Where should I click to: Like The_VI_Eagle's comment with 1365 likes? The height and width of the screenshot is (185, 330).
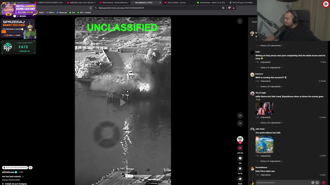pyautogui.click(x=320, y=117)
